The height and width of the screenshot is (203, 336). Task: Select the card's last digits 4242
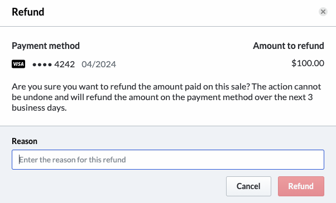pyautogui.click(x=65, y=65)
